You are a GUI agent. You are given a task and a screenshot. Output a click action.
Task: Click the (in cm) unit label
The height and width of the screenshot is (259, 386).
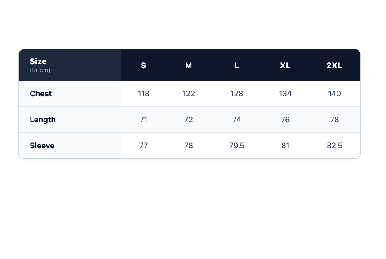(40, 70)
